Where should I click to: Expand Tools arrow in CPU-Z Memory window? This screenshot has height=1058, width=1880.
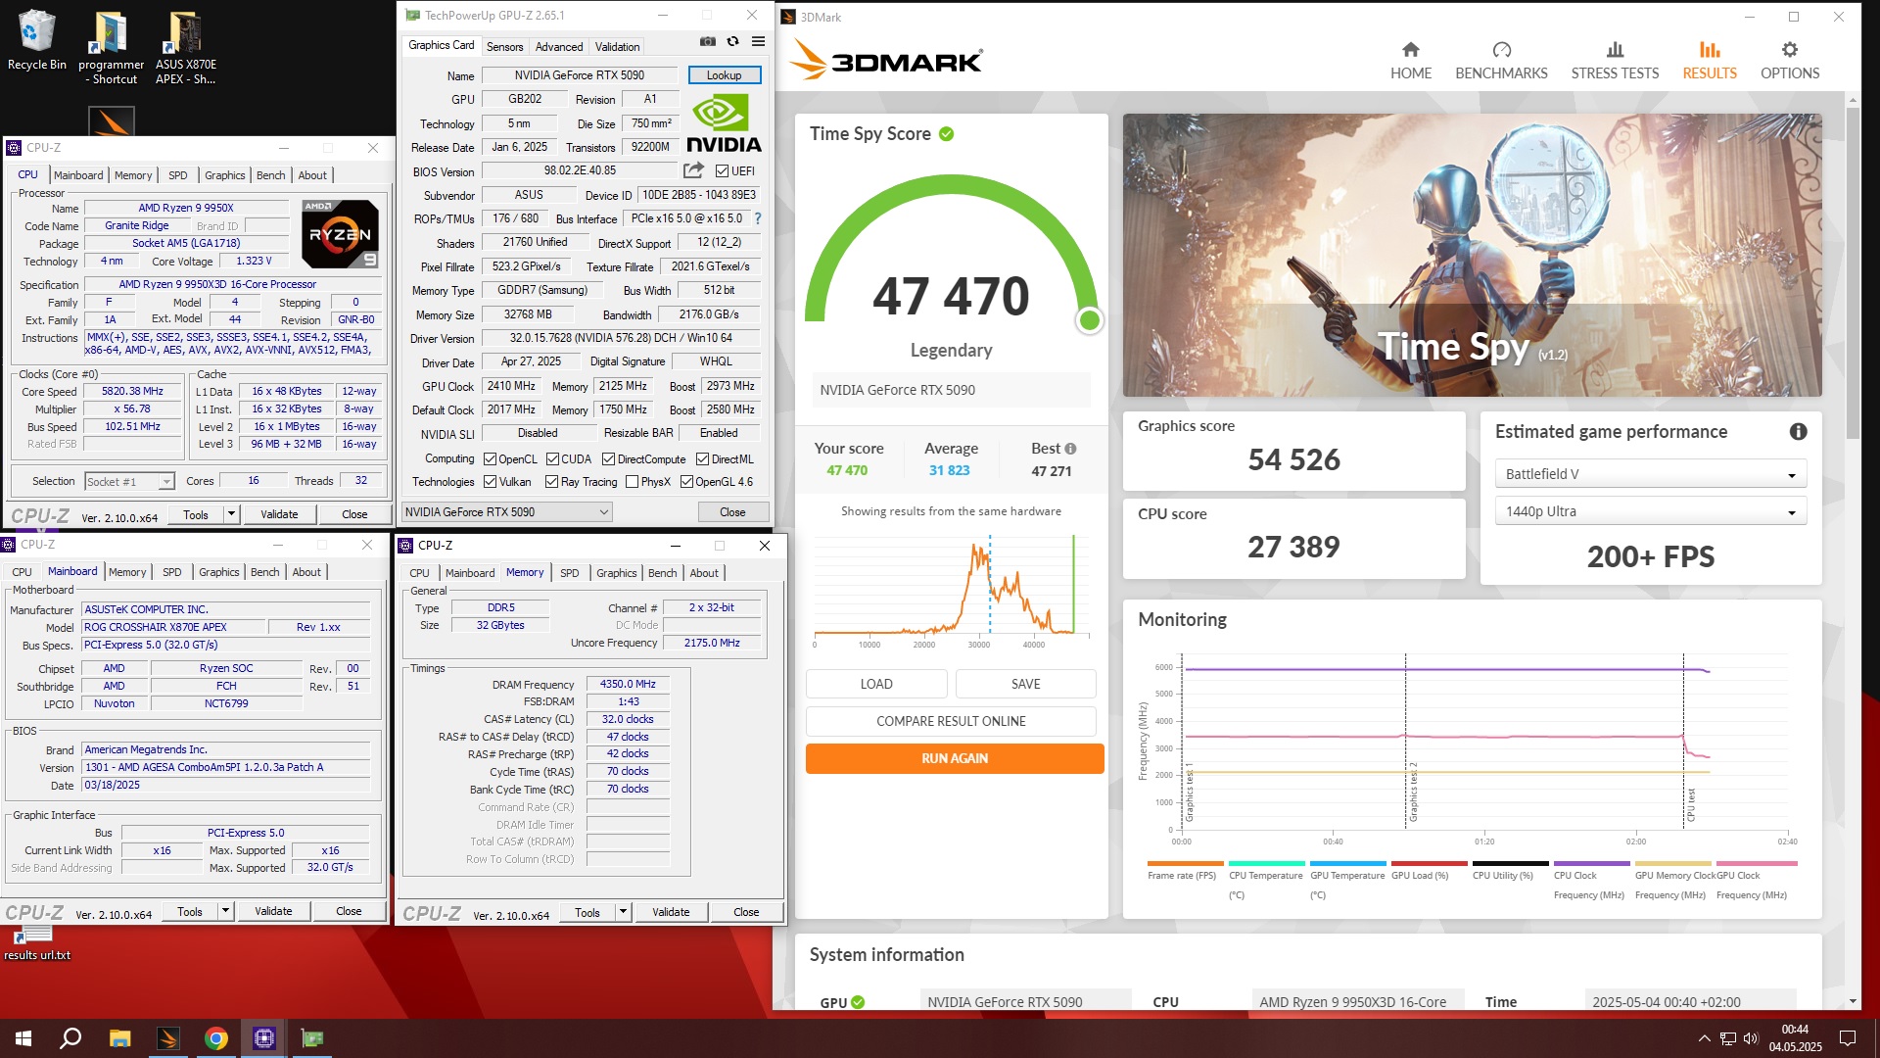coord(623,912)
